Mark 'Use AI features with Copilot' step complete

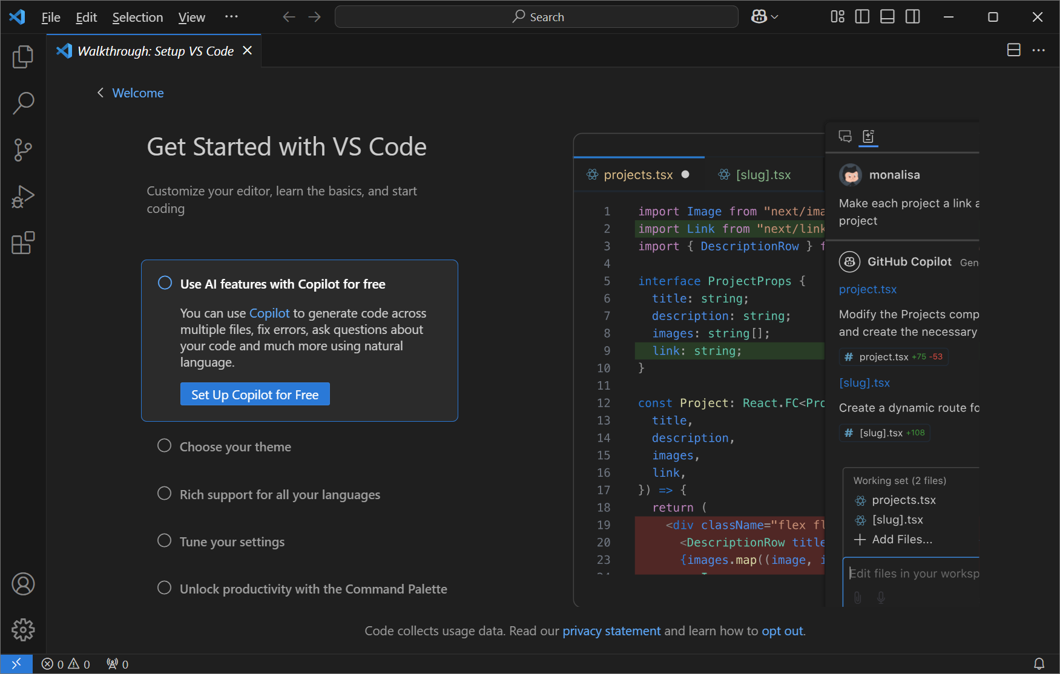[164, 283]
